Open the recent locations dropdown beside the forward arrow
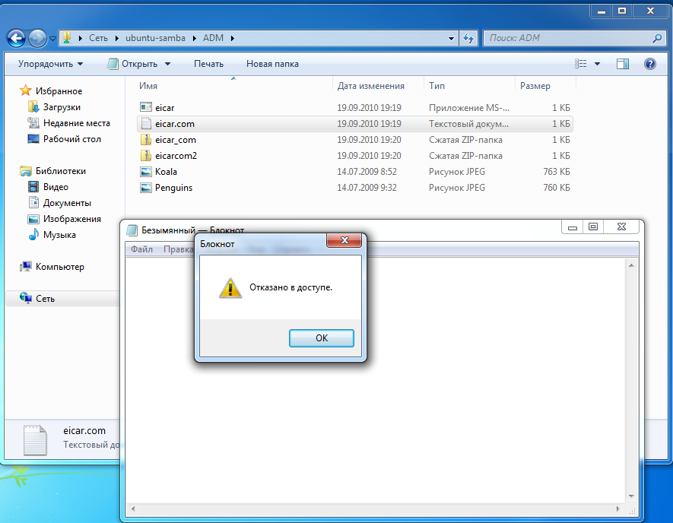 (x=52, y=39)
